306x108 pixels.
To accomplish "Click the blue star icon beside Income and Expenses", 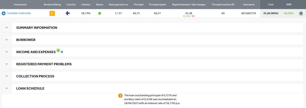I will (62, 52).
